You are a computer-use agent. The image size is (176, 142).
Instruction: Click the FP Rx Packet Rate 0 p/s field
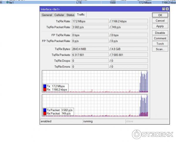129,41
